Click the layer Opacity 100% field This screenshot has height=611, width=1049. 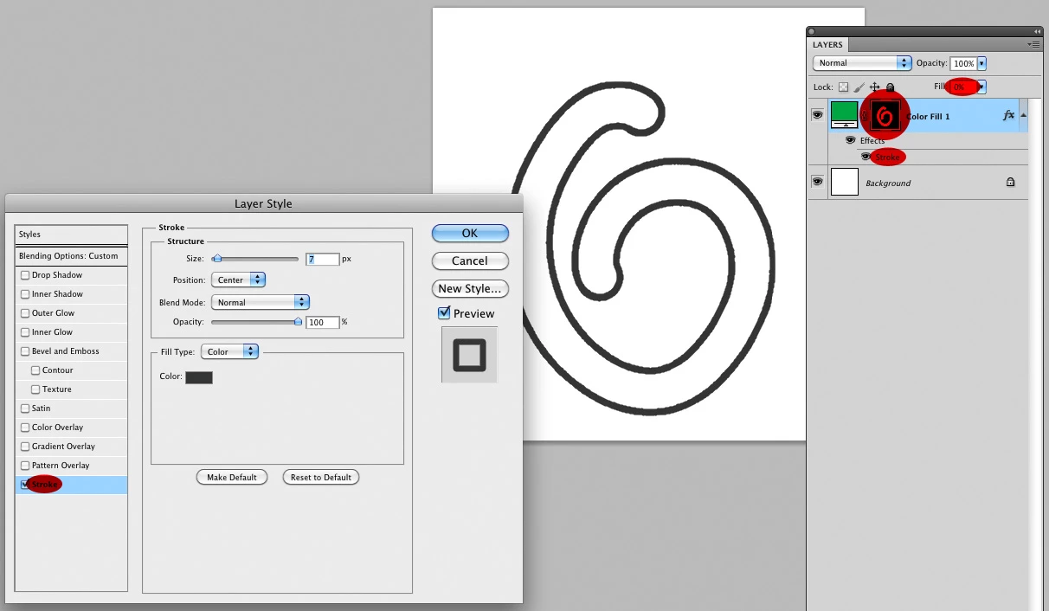(x=963, y=63)
